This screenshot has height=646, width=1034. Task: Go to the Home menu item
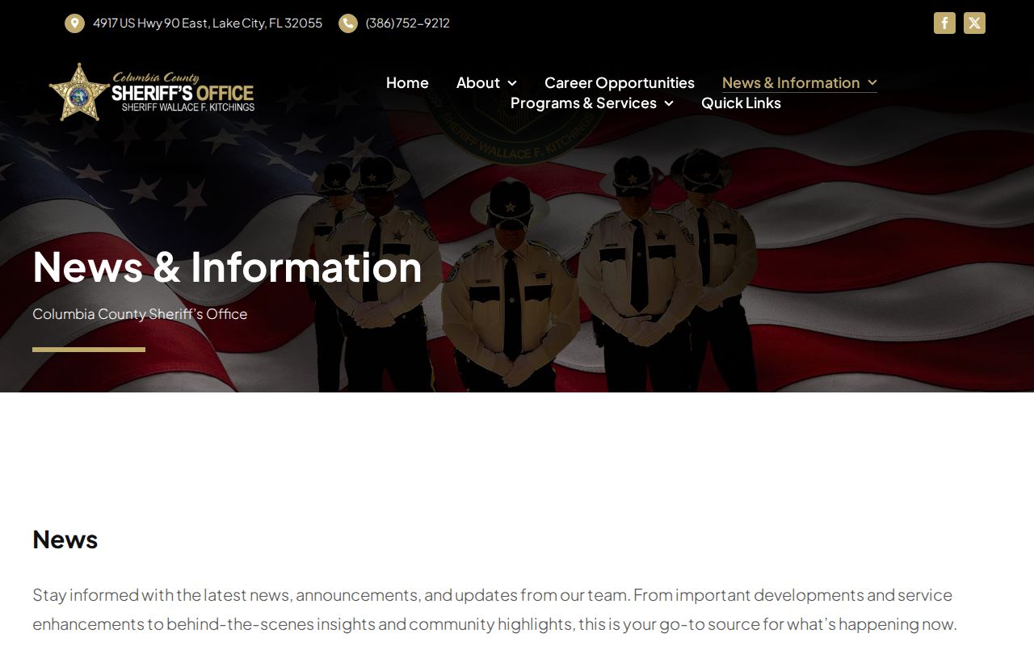[407, 82]
